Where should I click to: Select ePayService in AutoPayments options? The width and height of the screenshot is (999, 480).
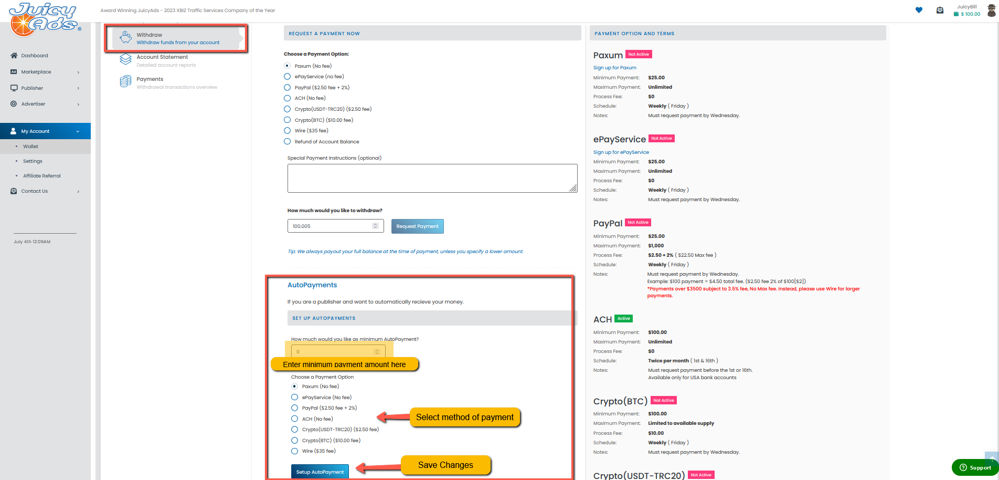pyautogui.click(x=294, y=397)
